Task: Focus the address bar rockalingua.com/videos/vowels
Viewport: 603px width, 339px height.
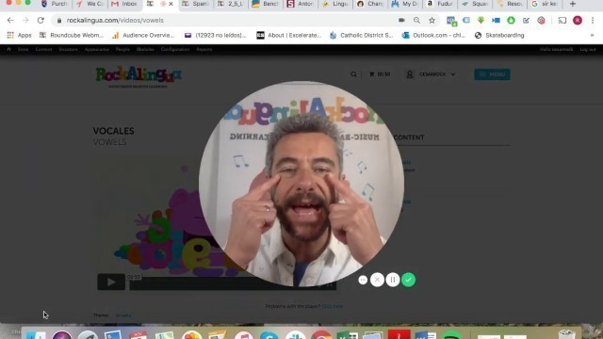Action: pyautogui.click(x=115, y=21)
